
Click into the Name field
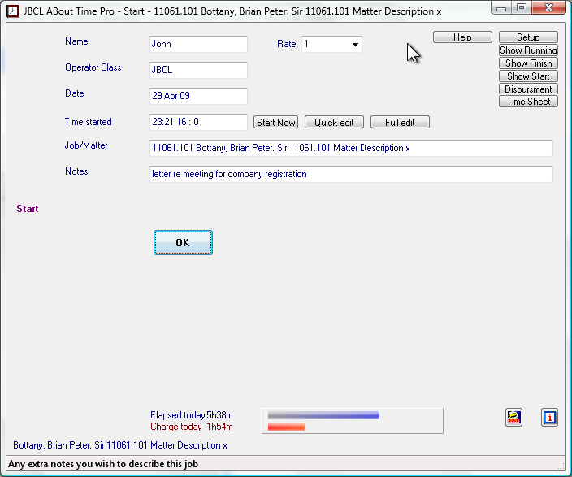(x=198, y=45)
